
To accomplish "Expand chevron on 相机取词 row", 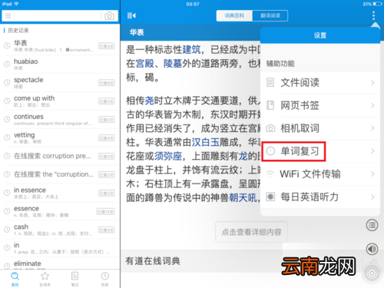I will (372, 128).
